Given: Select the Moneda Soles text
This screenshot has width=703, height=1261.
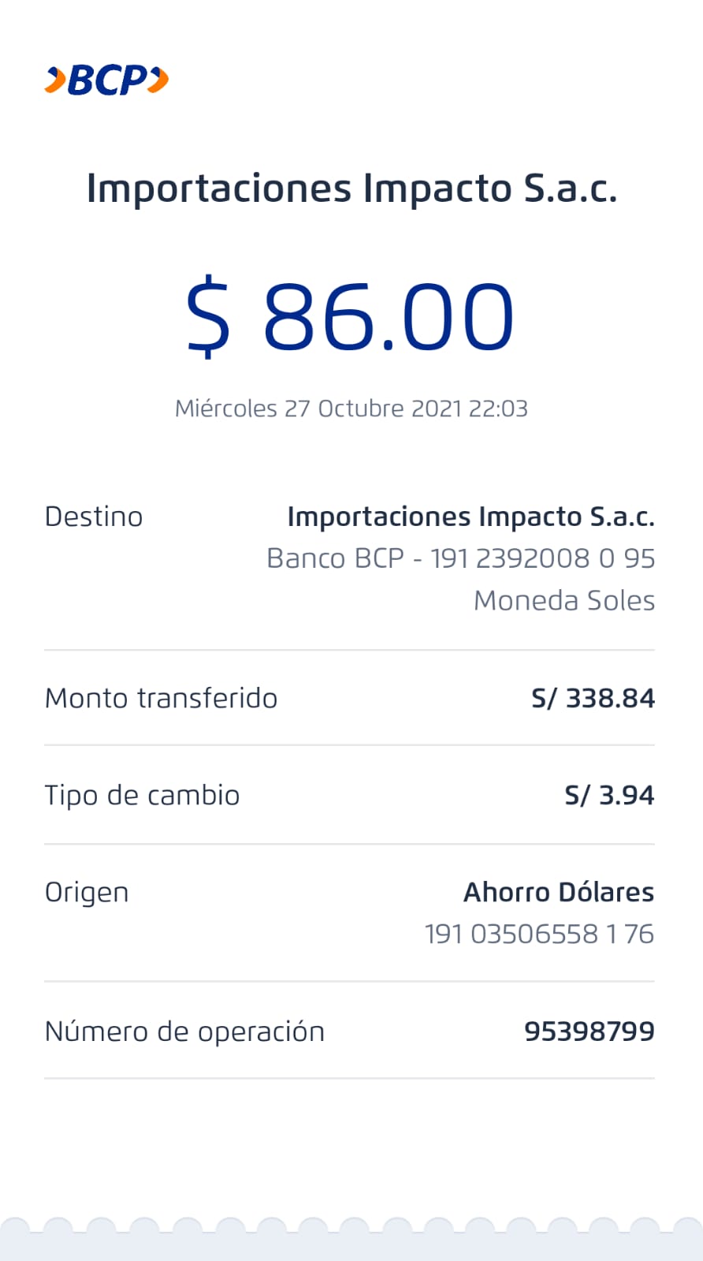Looking at the screenshot, I should point(564,601).
